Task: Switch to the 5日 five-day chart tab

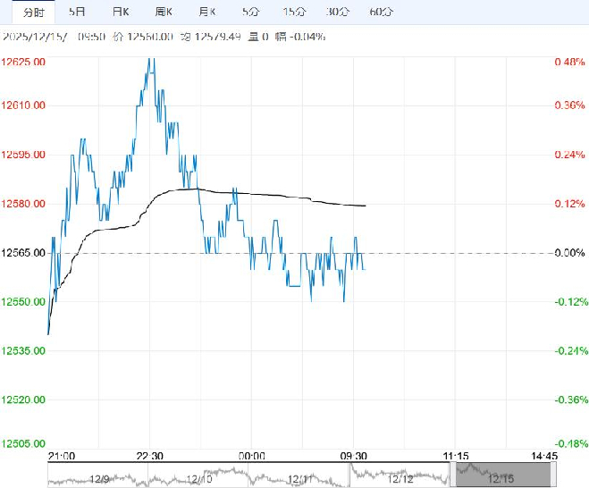Action: 79,12
